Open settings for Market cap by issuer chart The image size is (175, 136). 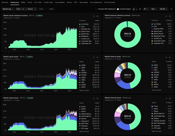[97, 98]
